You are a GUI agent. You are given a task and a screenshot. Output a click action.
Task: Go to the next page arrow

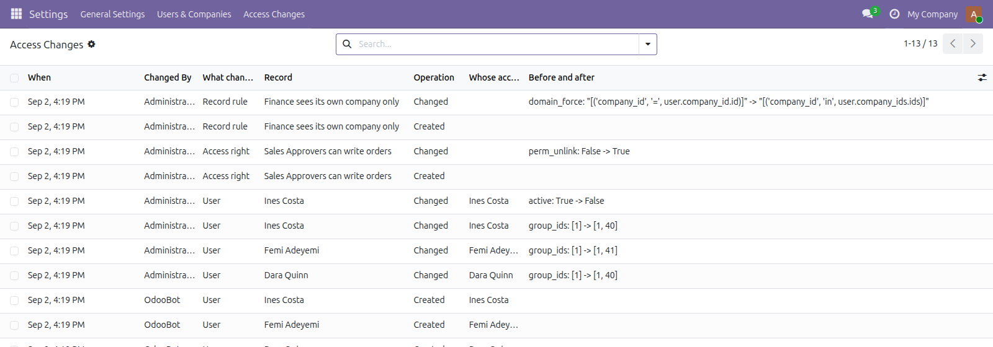[x=973, y=43]
